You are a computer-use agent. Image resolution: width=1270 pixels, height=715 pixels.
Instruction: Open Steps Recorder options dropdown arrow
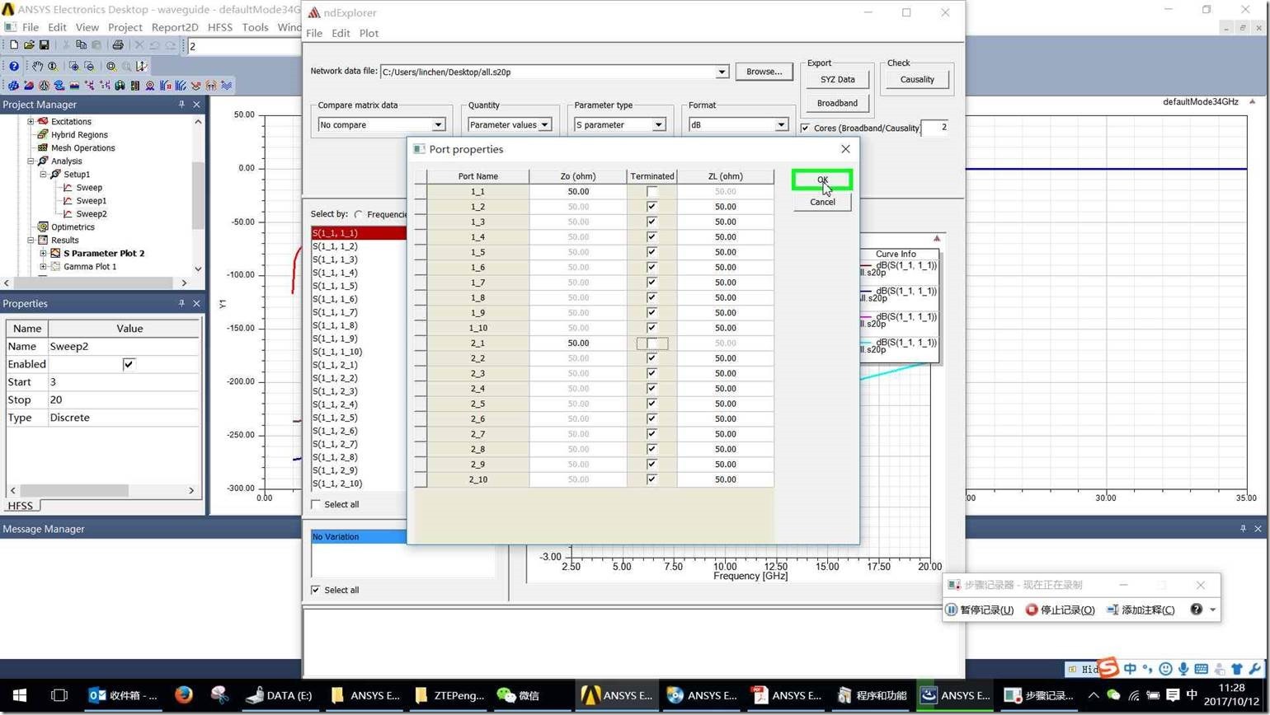click(1213, 610)
